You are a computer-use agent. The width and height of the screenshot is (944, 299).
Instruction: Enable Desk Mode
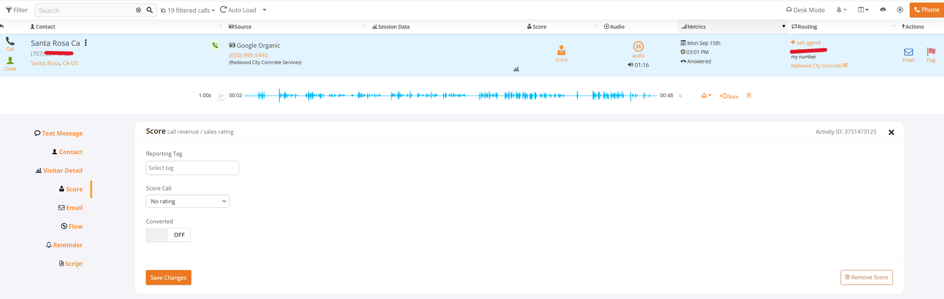[x=805, y=10]
